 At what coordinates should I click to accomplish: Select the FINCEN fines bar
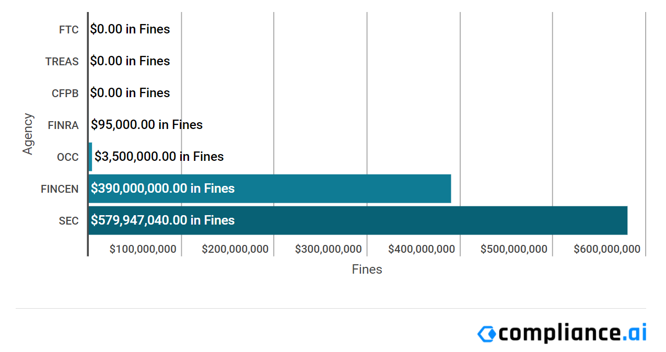pos(270,189)
